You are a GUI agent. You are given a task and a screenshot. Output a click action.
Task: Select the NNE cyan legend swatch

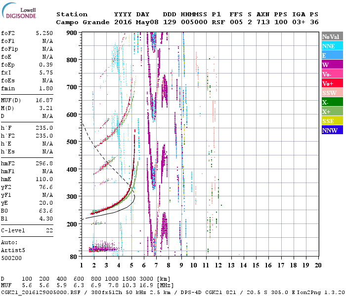tap(332, 46)
